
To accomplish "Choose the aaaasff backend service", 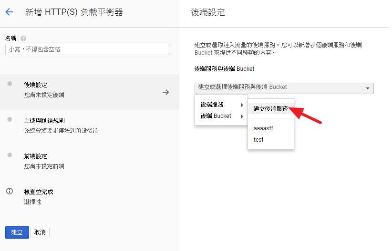I will point(263,128).
